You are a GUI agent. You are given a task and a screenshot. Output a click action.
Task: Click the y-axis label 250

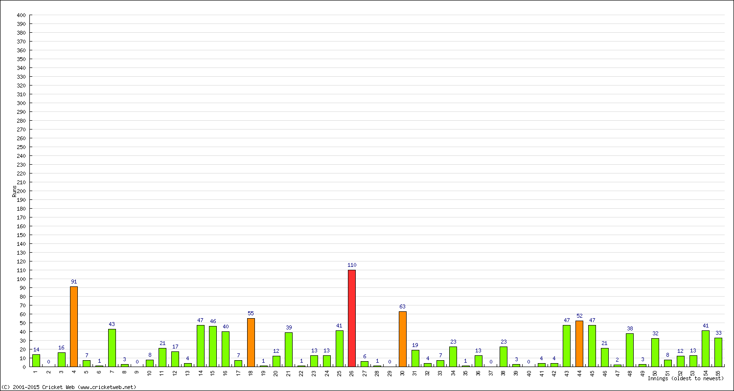pyautogui.click(x=21, y=147)
